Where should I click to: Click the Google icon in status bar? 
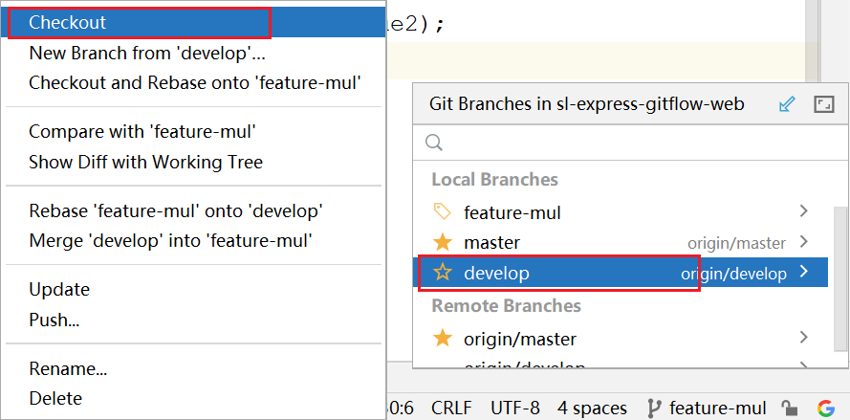point(825,409)
